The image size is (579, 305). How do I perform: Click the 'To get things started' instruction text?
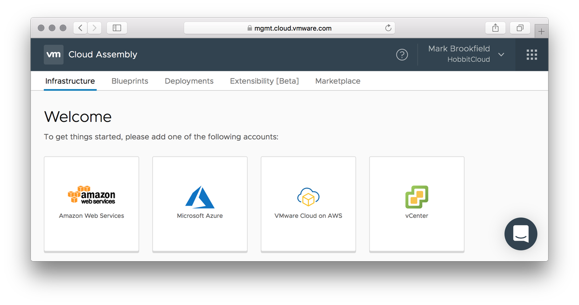point(161,137)
